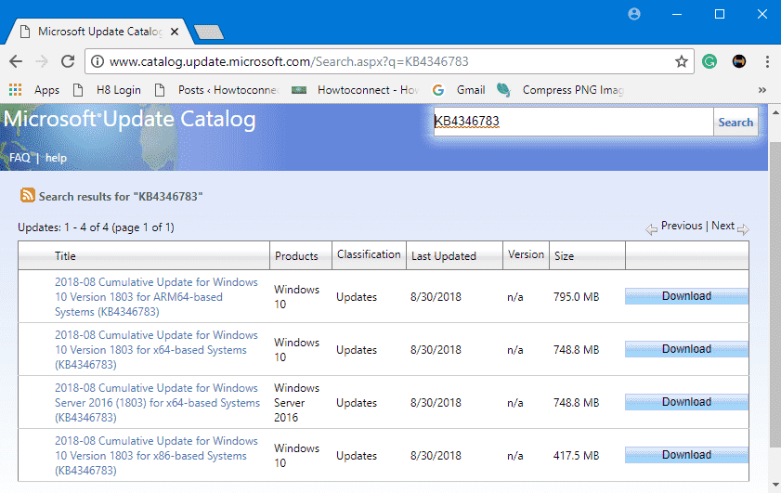Click the address bar URL
This screenshot has width=781, height=493.
pyautogui.click(x=289, y=62)
